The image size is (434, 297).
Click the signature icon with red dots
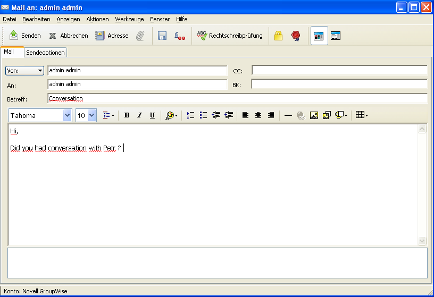(x=180, y=36)
